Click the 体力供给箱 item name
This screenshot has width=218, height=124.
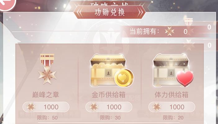tap(171, 95)
